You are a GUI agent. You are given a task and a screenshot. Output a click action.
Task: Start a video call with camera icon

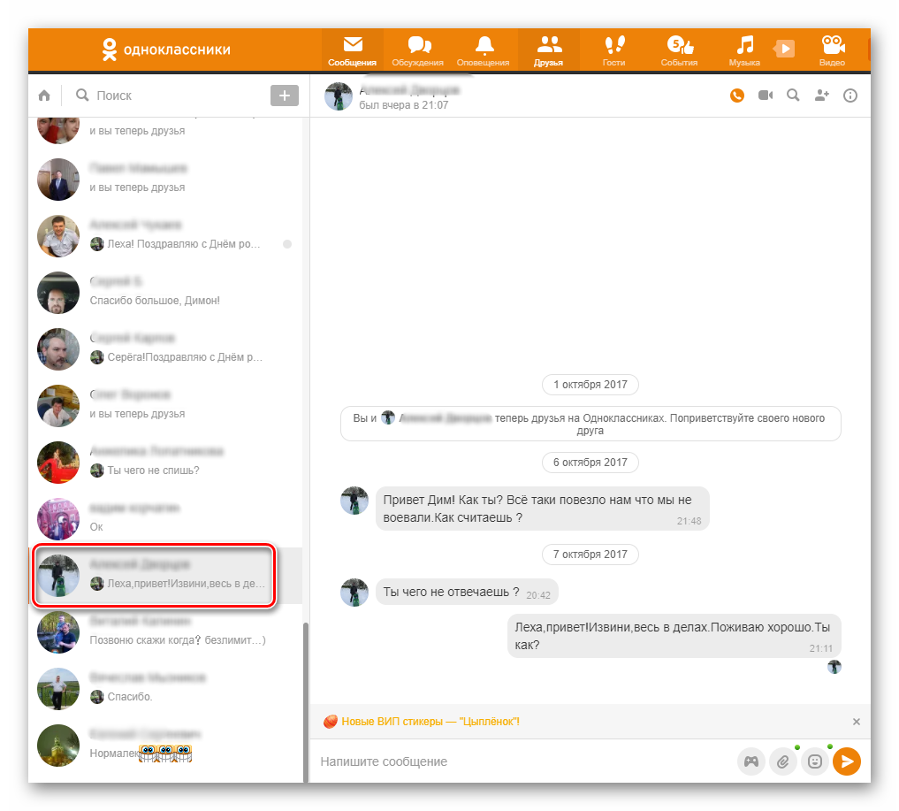pos(766,96)
